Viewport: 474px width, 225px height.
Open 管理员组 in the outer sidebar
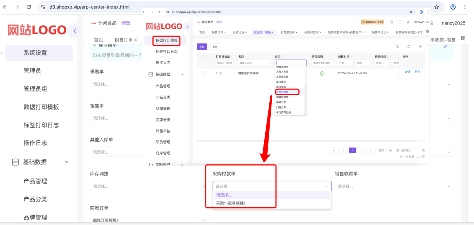pyautogui.click(x=35, y=89)
